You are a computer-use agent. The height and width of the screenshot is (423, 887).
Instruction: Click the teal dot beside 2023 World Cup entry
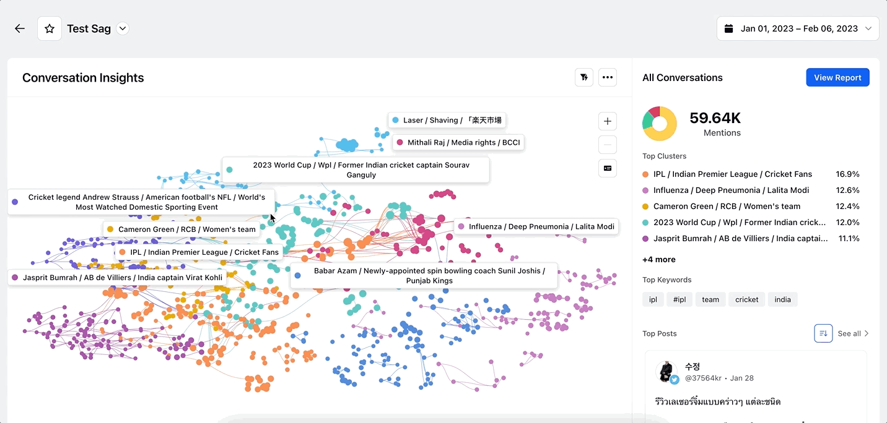pos(645,223)
